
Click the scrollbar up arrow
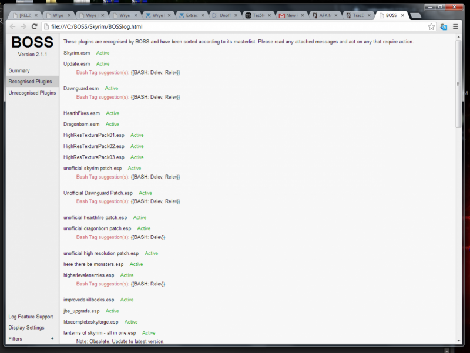pyautogui.click(x=459, y=37)
